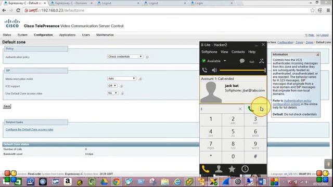The width and height of the screenshot is (333, 187).
Task: Click the green call button in X-Lite
Action: 251,109
